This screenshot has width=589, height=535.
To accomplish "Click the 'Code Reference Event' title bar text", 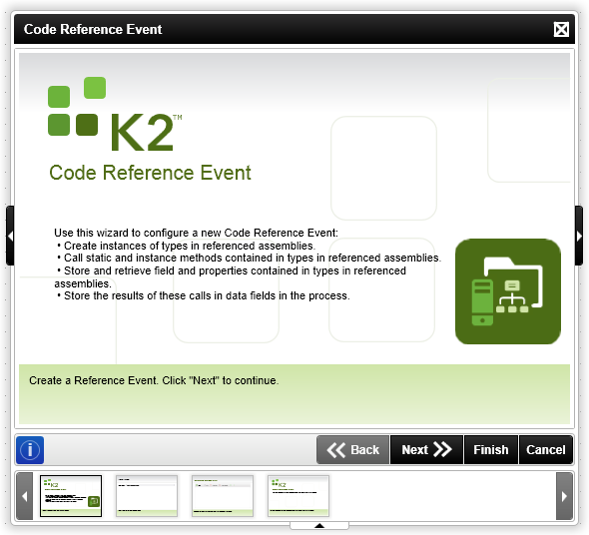I will 93,29.
